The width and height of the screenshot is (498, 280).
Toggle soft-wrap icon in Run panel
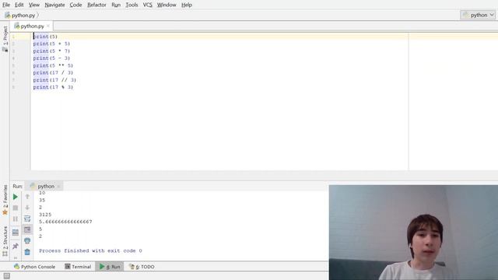click(x=27, y=219)
